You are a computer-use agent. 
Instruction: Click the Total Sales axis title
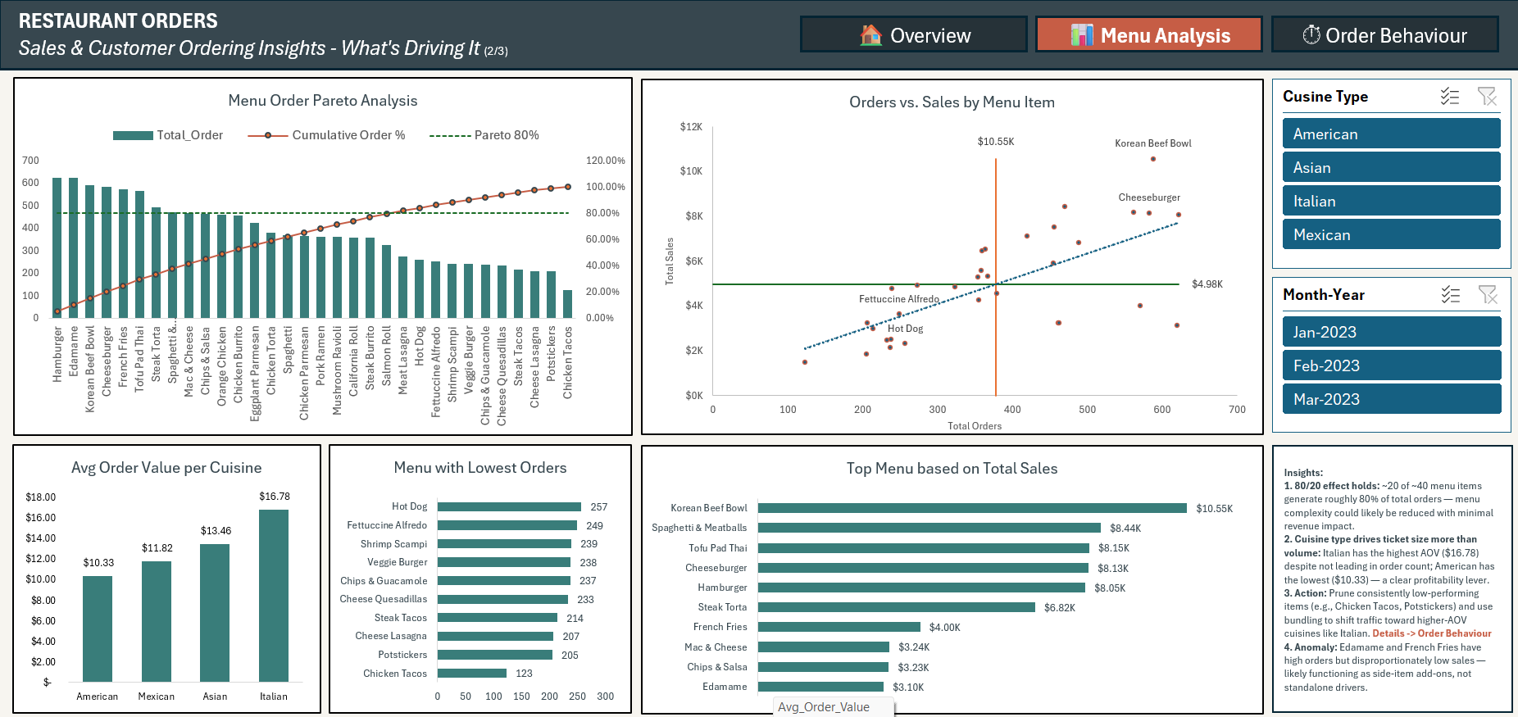pyautogui.click(x=670, y=261)
